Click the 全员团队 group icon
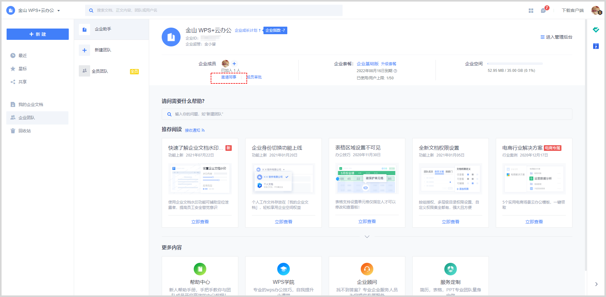Screen dimensions: 606x297 point(84,71)
